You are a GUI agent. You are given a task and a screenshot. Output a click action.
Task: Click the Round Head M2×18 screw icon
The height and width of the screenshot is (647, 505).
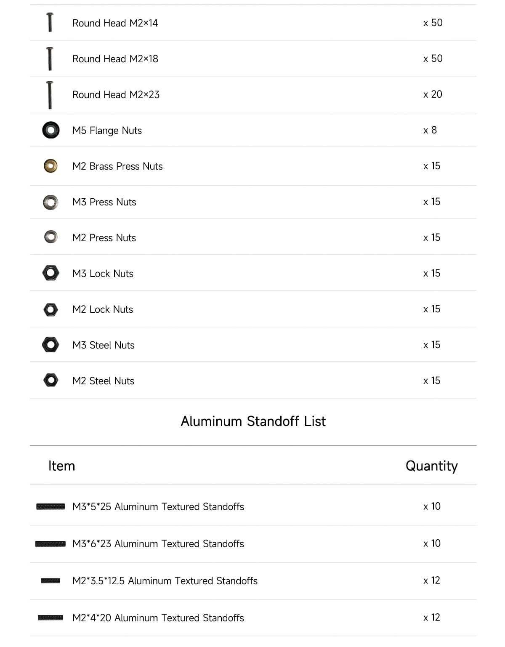tap(50, 59)
